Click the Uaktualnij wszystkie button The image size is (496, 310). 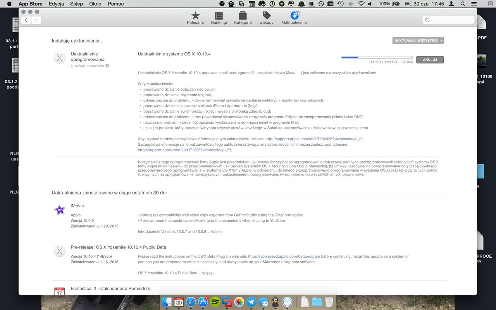coord(416,40)
